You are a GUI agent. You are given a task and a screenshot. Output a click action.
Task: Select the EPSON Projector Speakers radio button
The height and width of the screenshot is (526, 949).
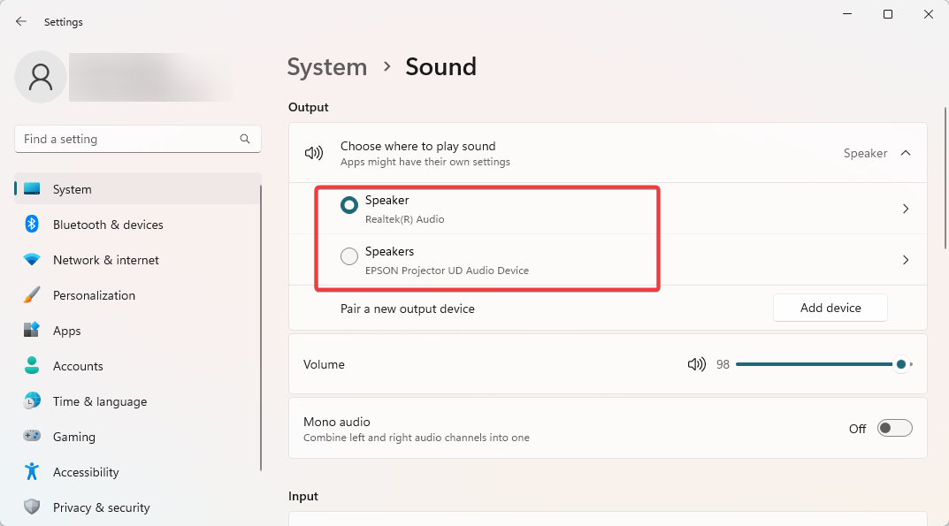(349, 256)
